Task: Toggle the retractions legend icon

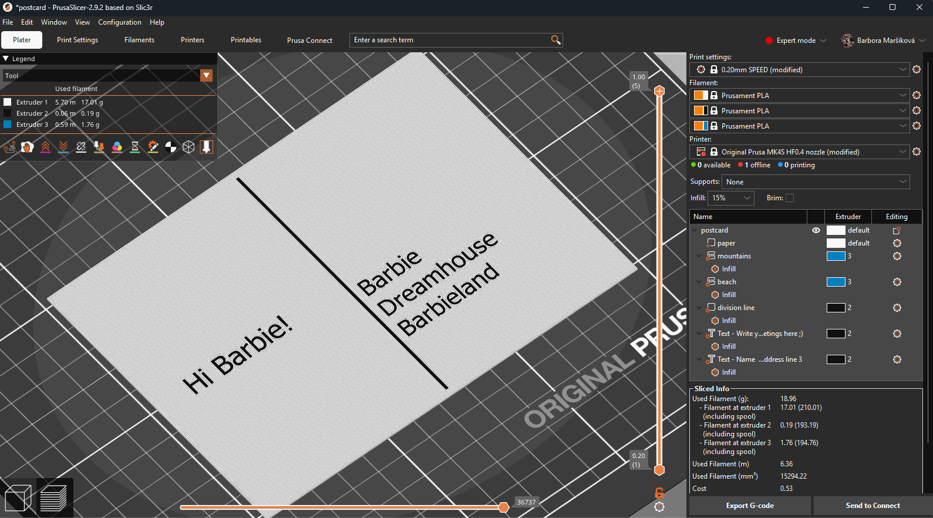Action: pyautogui.click(x=46, y=147)
